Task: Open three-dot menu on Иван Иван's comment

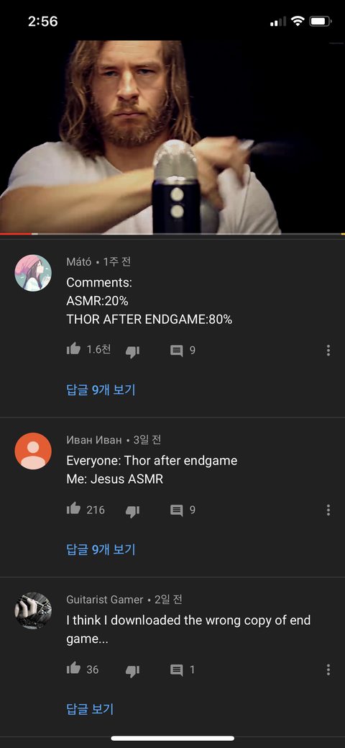Action: tap(328, 510)
